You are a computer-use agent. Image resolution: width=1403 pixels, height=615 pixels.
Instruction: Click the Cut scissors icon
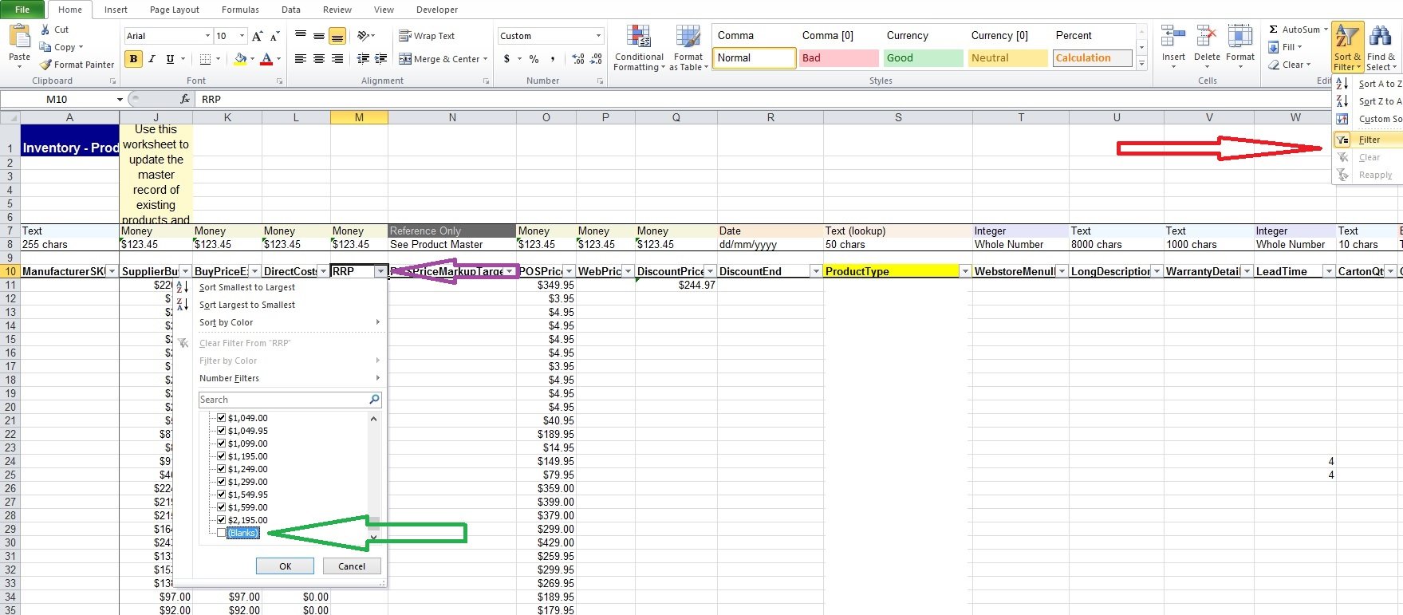tap(45, 30)
